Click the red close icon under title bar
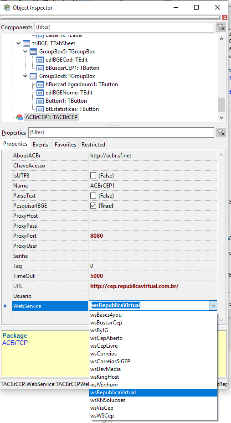231x423 pixels. coord(225,17)
